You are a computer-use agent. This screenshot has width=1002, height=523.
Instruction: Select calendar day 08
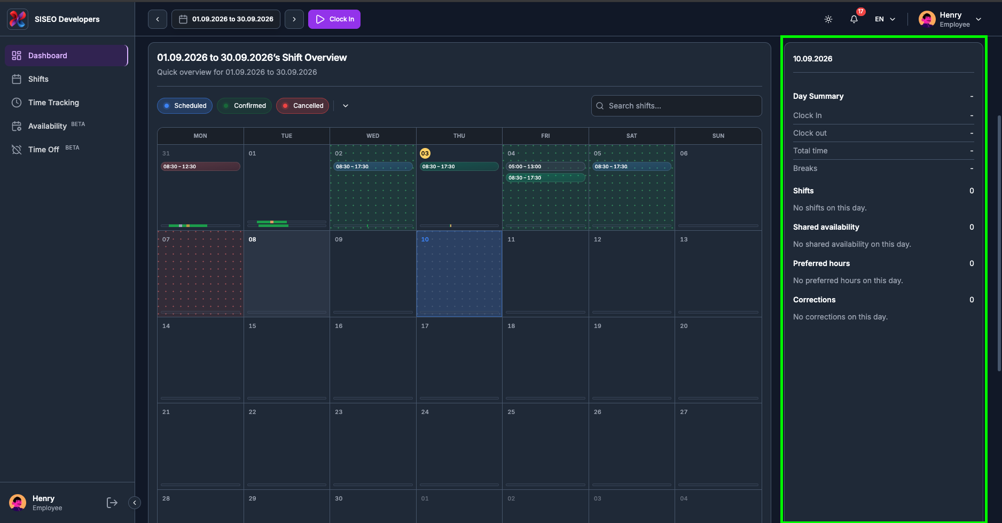click(287, 274)
